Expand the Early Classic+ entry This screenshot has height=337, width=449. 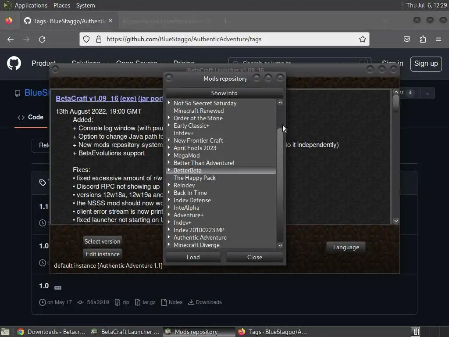(x=169, y=125)
